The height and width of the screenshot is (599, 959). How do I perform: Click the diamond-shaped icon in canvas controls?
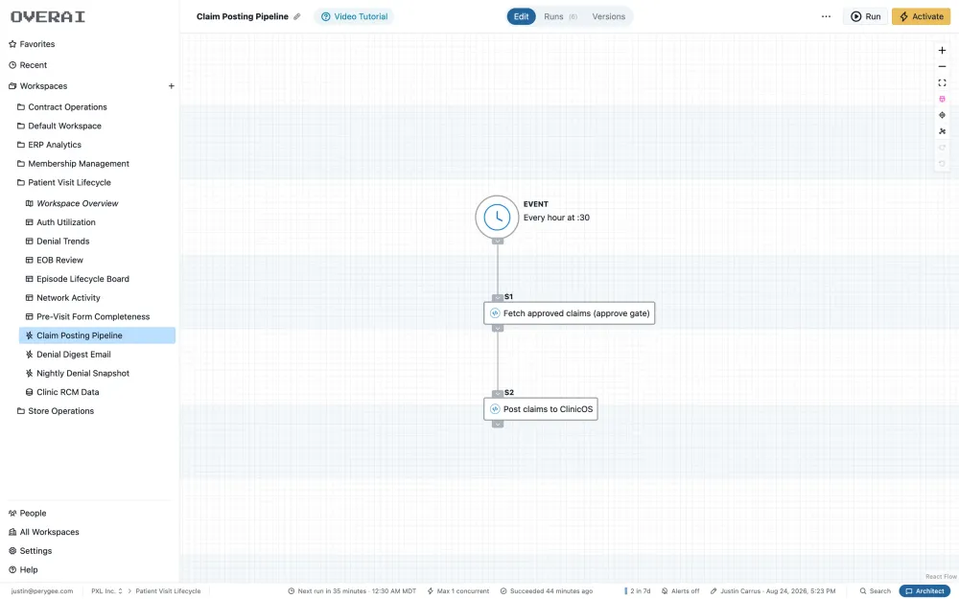click(942, 115)
